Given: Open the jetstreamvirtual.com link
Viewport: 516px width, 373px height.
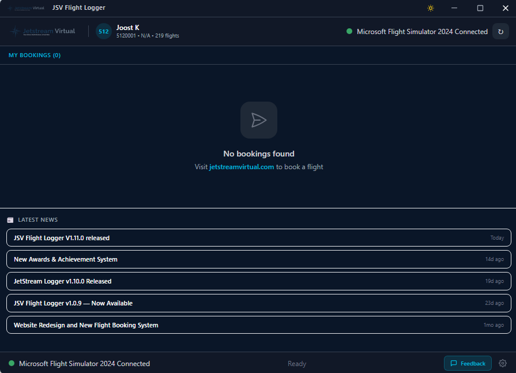Looking at the screenshot, I should 242,167.
